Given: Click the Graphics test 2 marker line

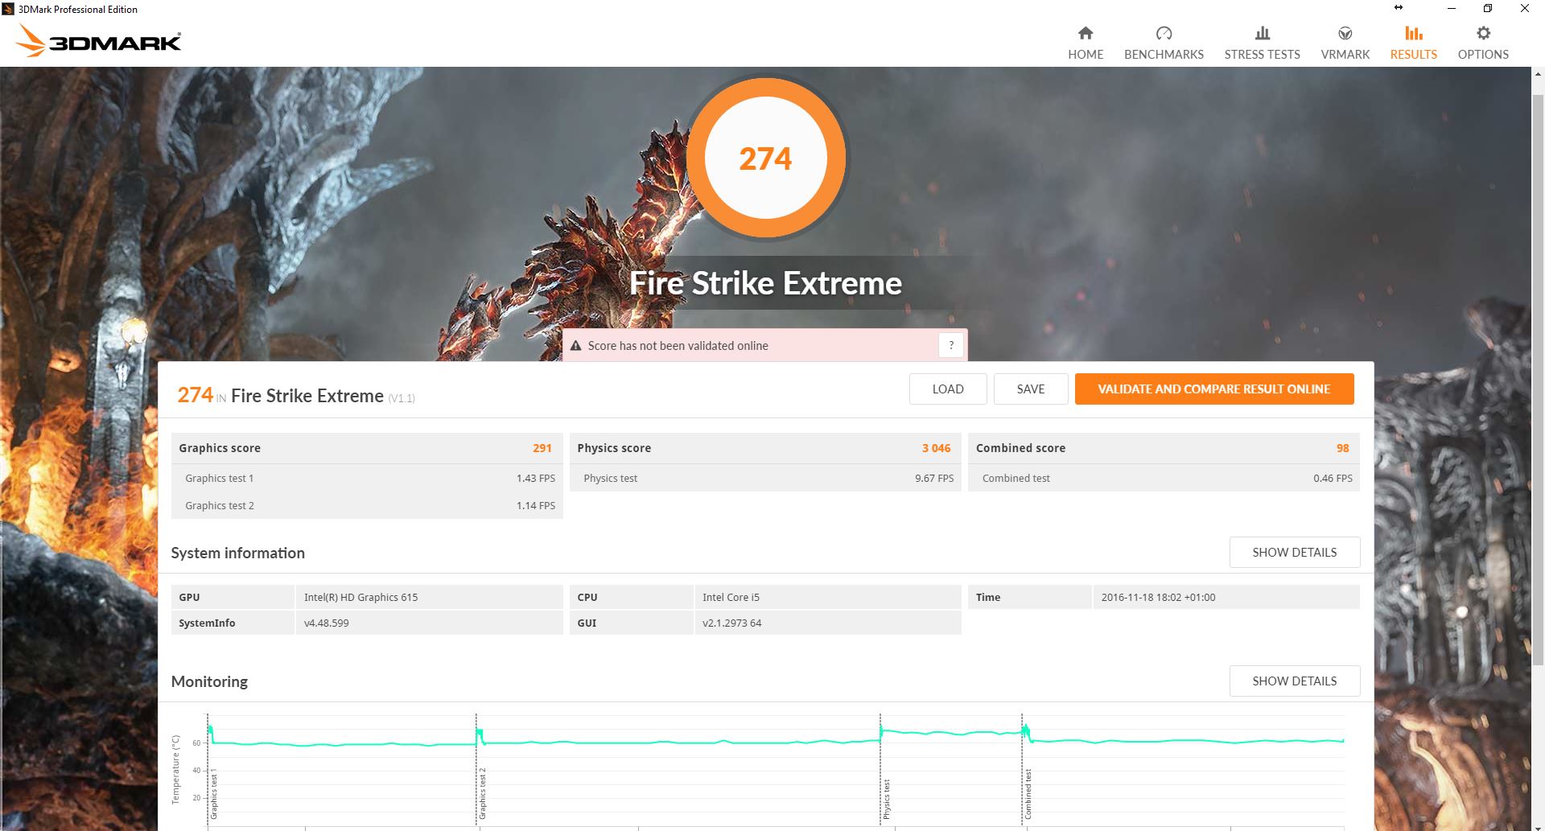Looking at the screenshot, I should click(x=476, y=769).
